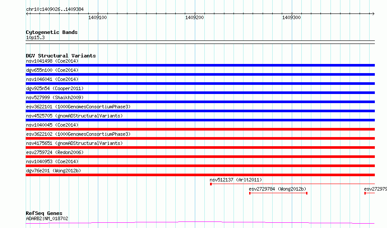Select esv3622102 (1000GenomesConsortiumPhase3) variant
The image size is (387, 228).
coord(200,138)
